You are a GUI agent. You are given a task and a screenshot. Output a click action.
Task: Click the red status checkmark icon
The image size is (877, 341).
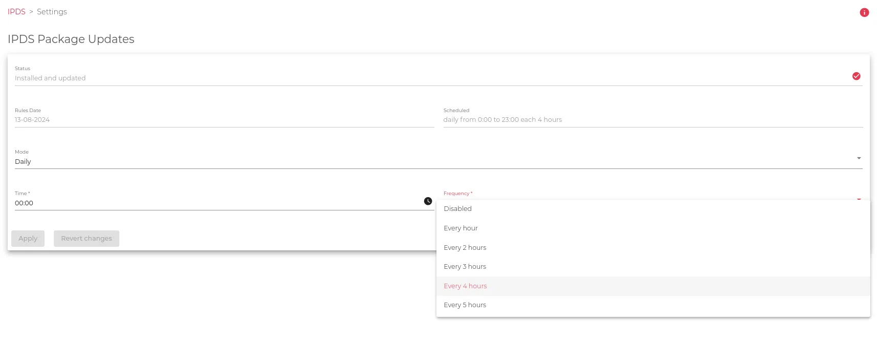tap(856, 76)
